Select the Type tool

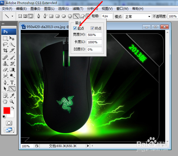click(x=12, y=82)
